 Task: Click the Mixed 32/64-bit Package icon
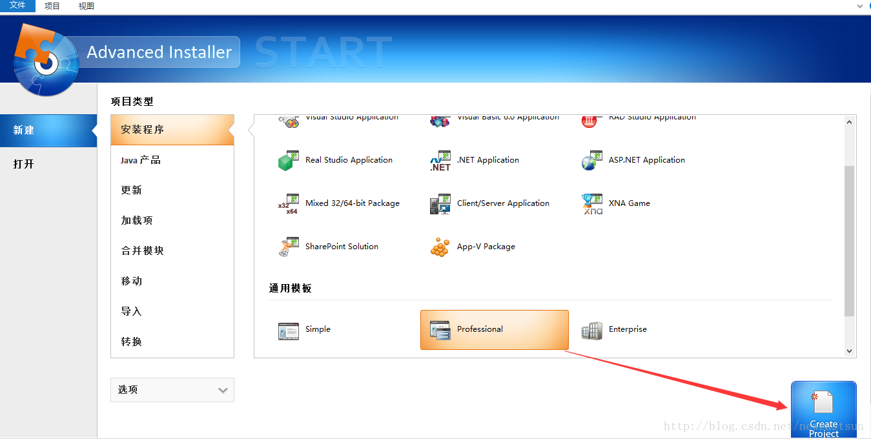click(x=288, y=204)
